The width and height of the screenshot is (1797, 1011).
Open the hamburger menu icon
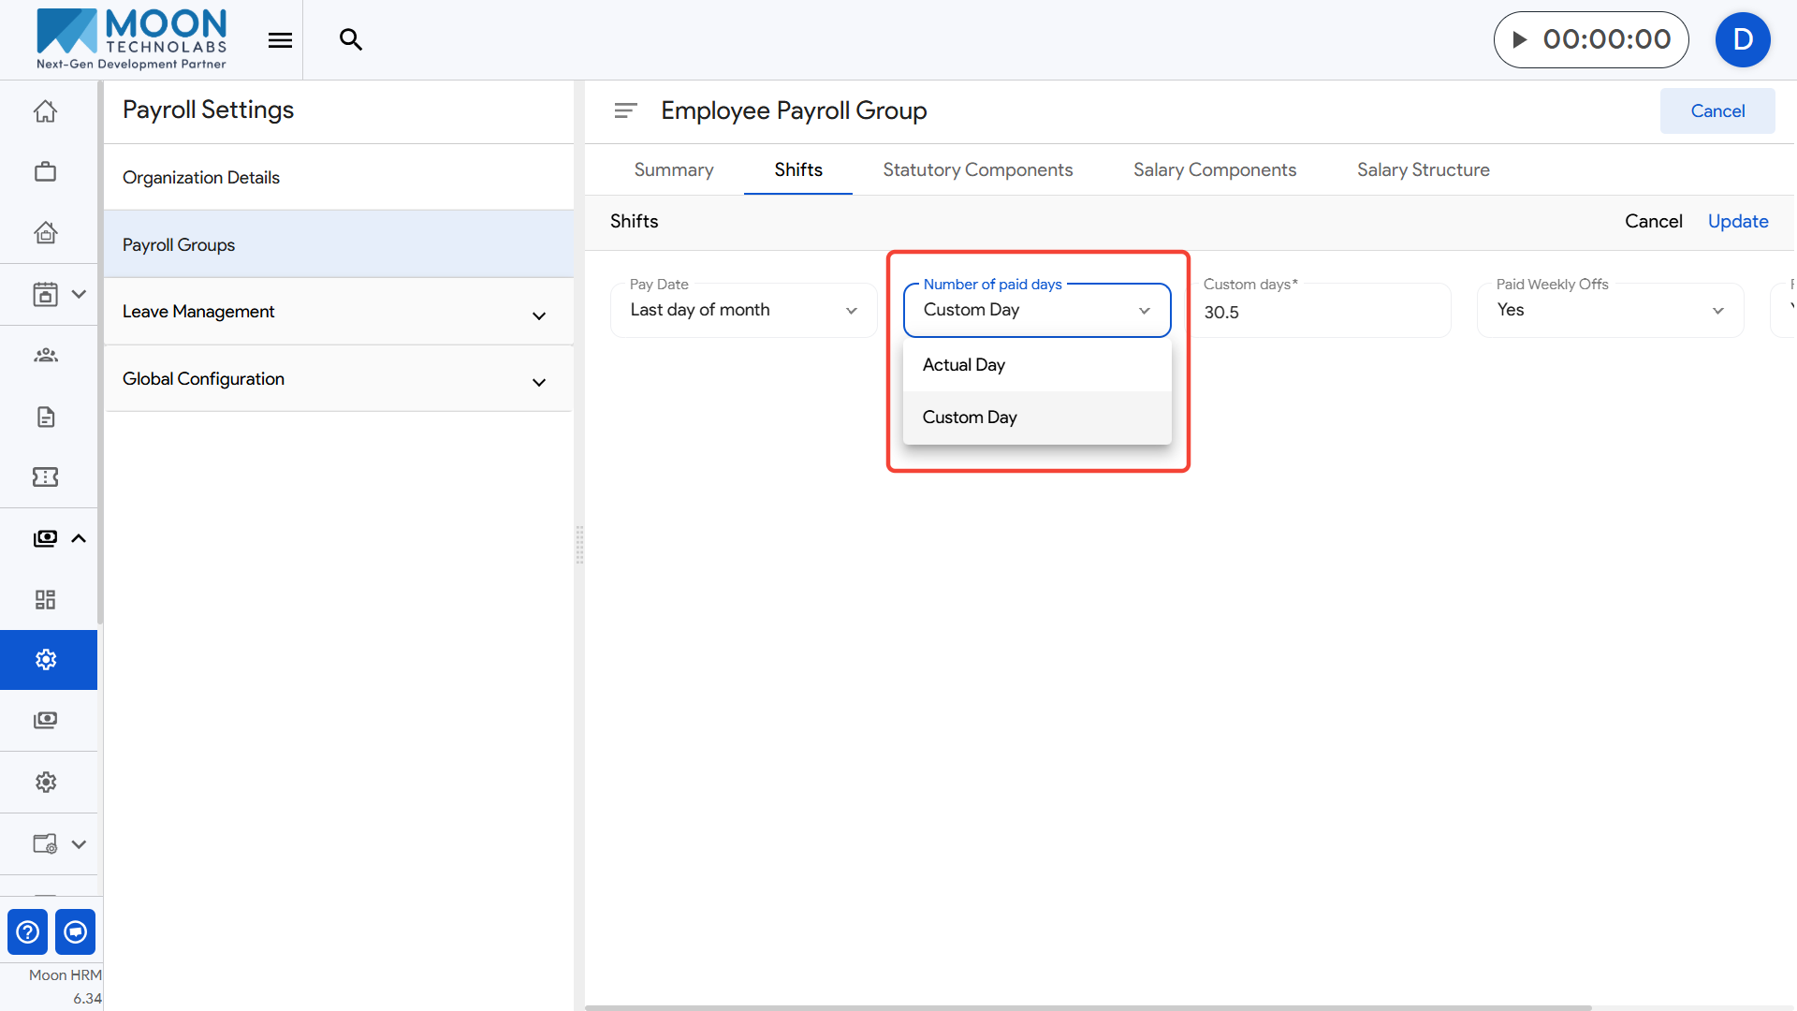coord(280,39)
